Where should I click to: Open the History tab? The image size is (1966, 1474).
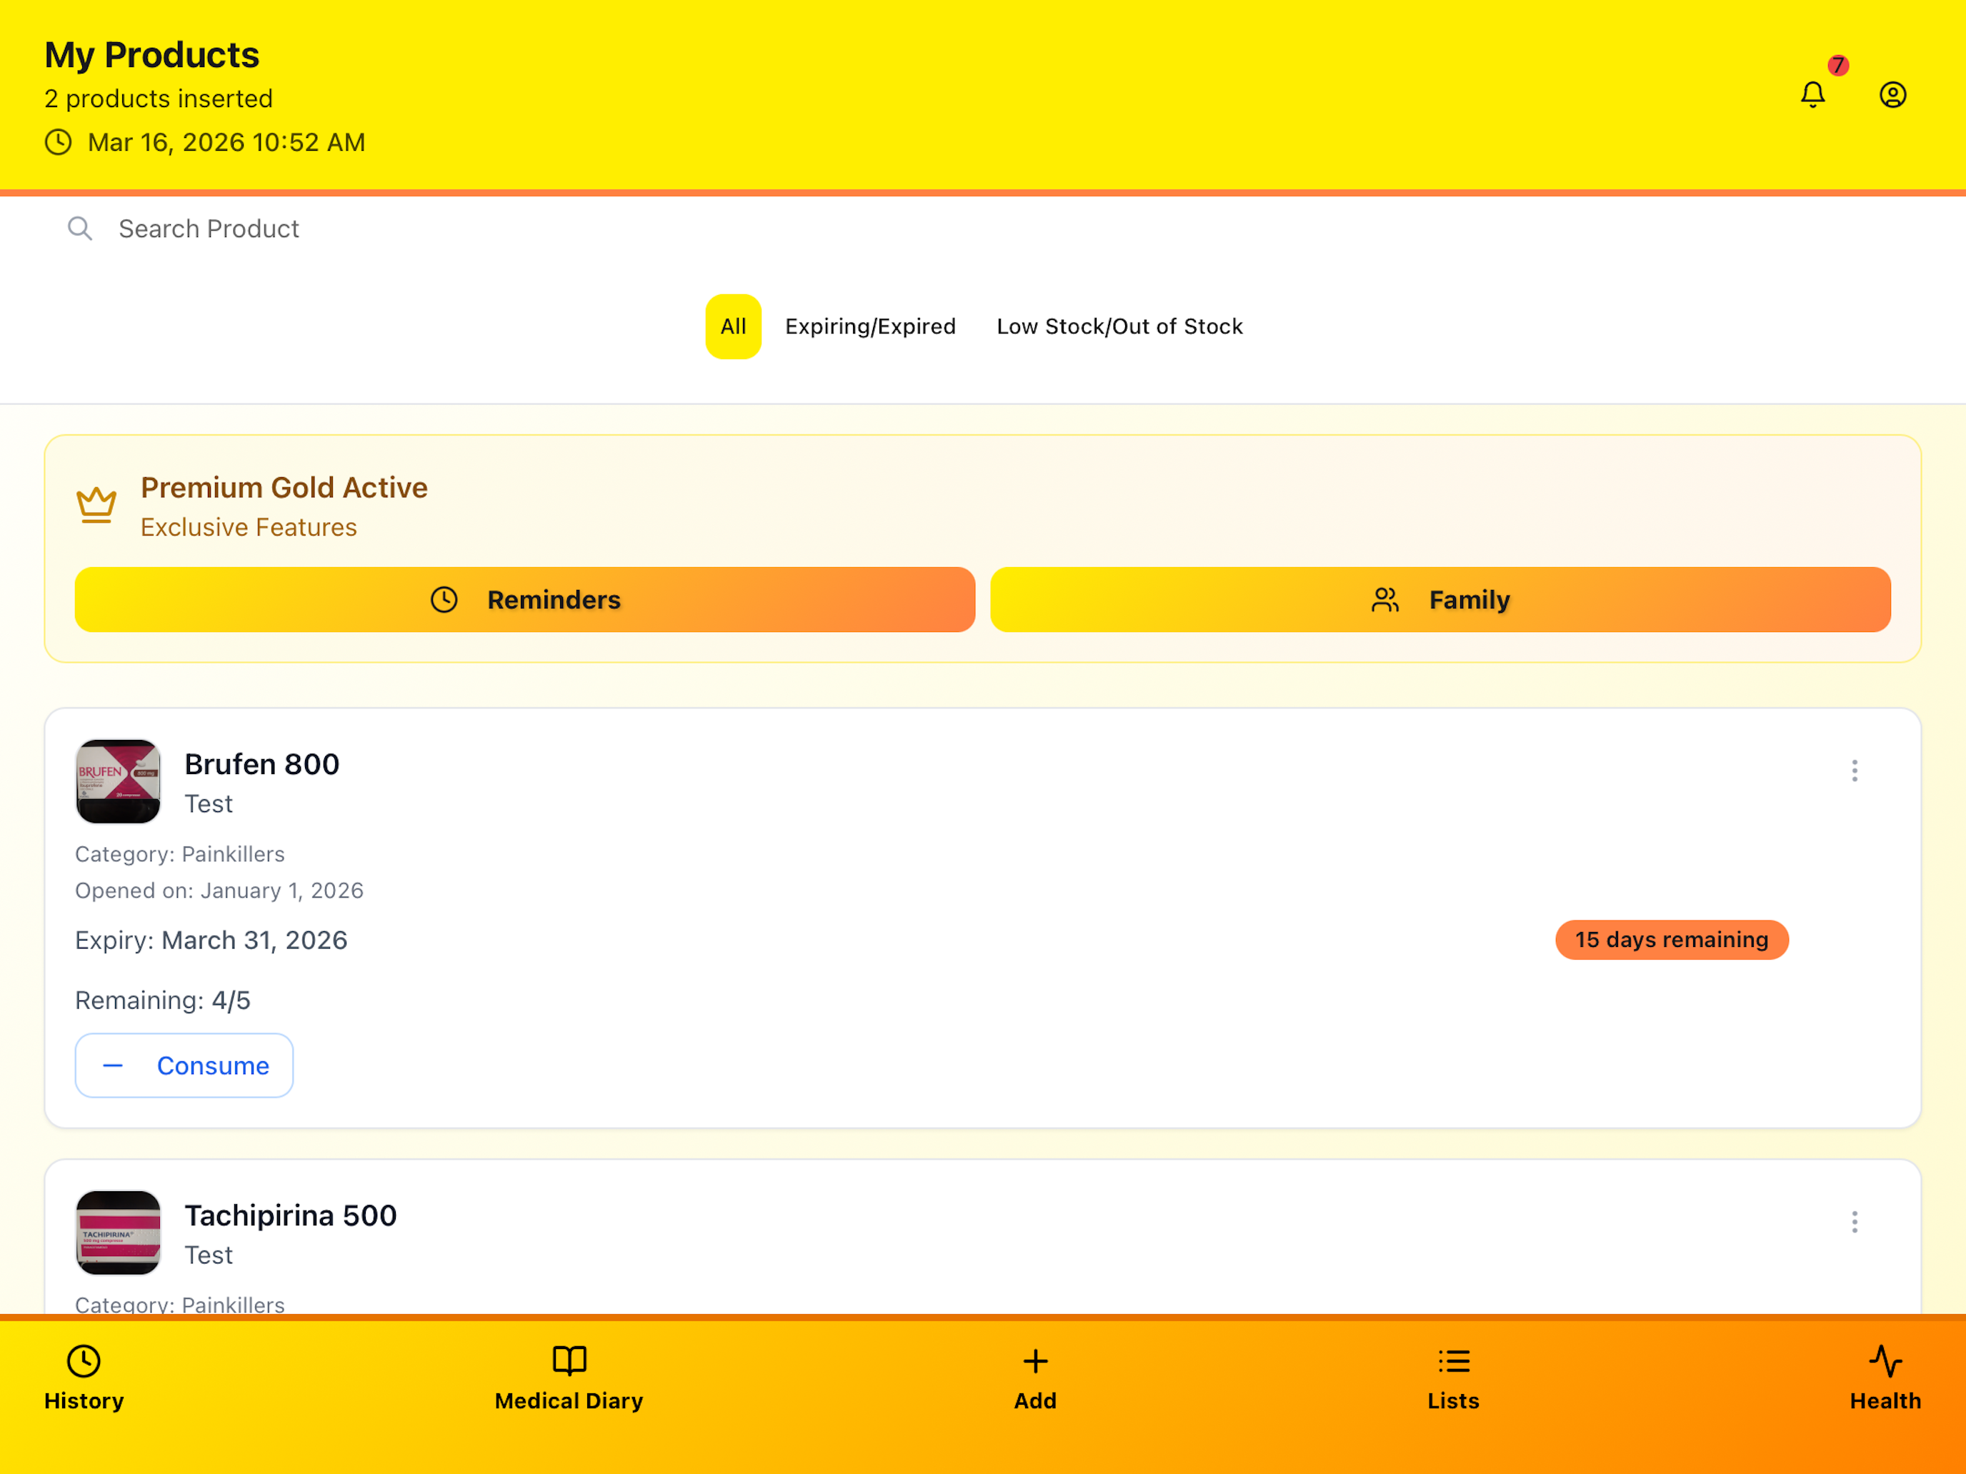click(84, 1378)
